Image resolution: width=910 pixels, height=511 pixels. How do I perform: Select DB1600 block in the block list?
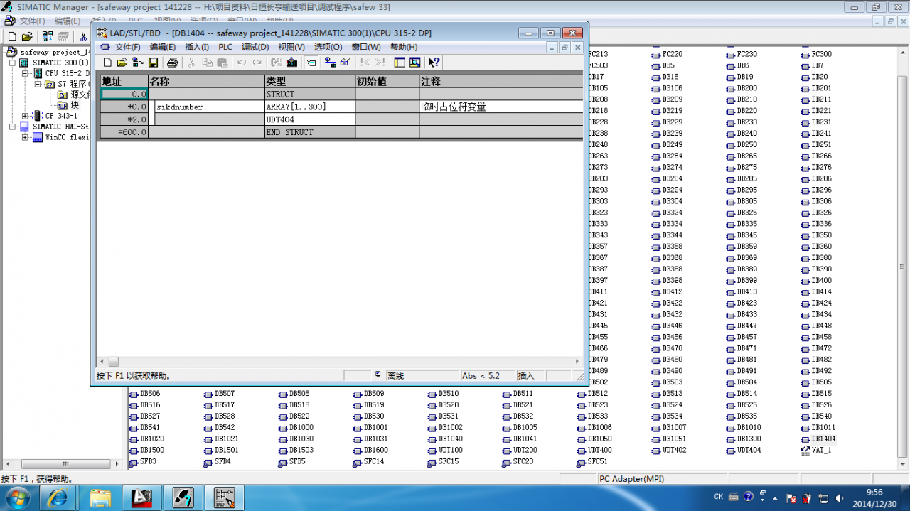pos(370,451)
